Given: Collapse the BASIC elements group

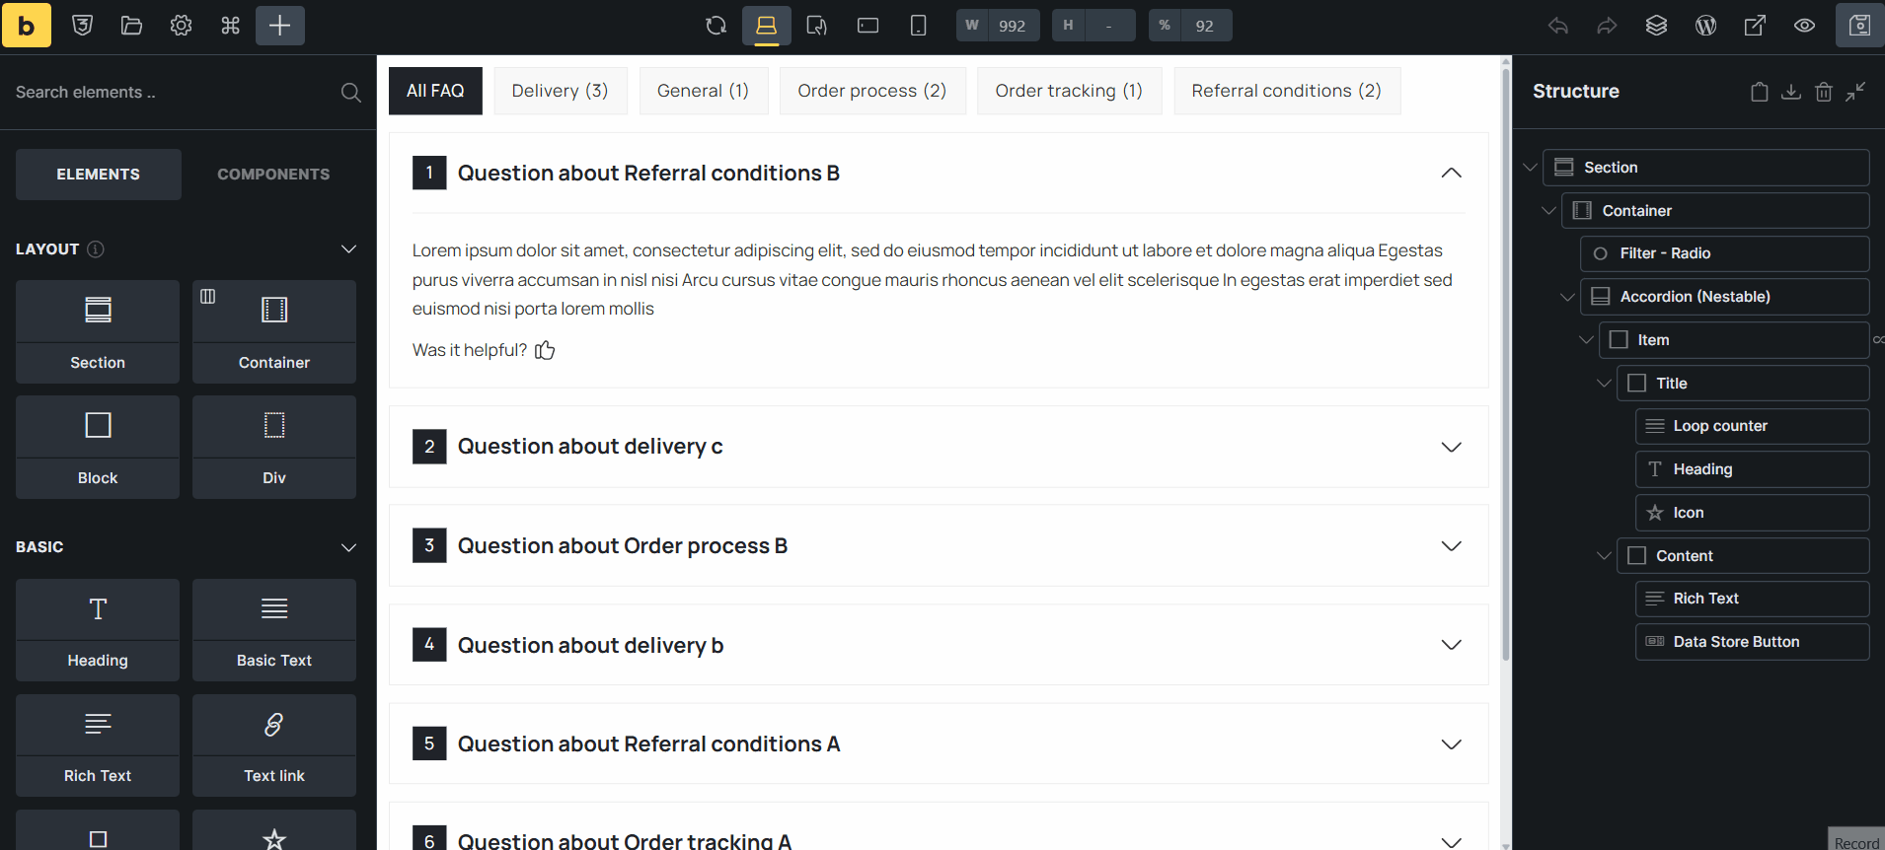Looking at the screenshot, I should pyautogui.click(x=348, y=547).
